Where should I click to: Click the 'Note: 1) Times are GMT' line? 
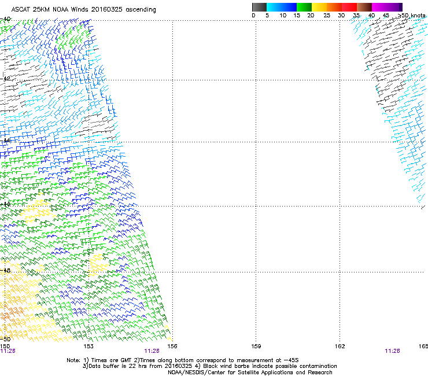click(x=183, y=360)
